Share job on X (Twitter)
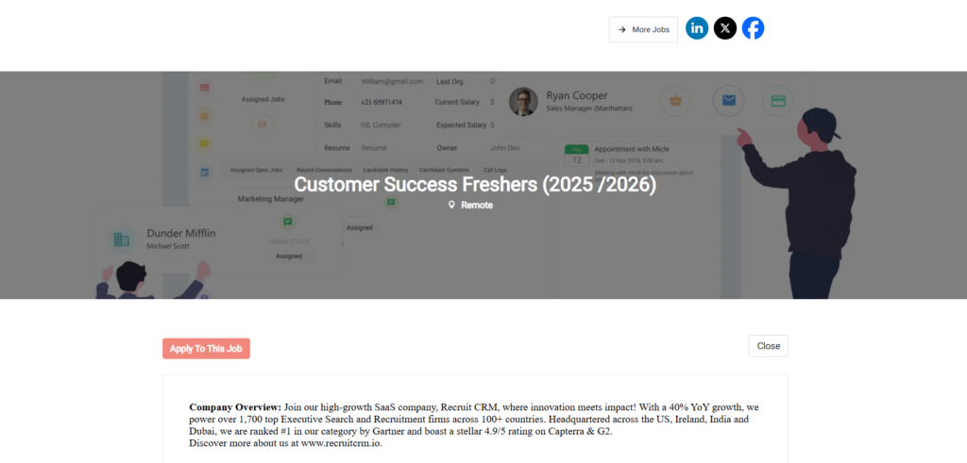The height and width of the screenshot is (463, 967). (724, 28)
